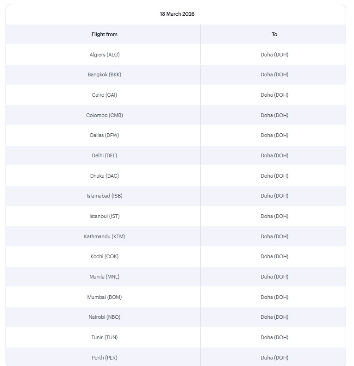The image size is (354, 366).
Task: Click the 18 March 2026 date heading
Action: pyautogui.click(x=177, y=14)
